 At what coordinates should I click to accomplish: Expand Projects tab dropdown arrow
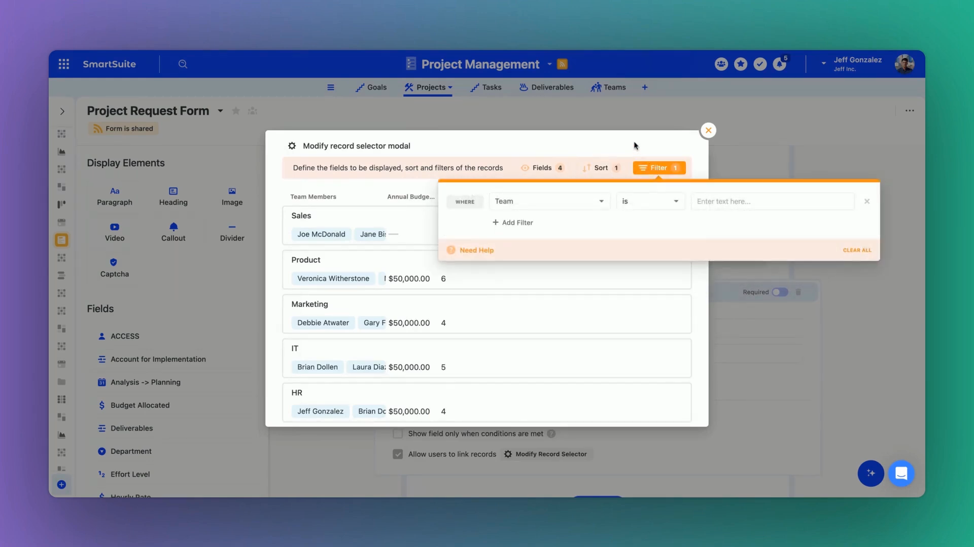point(450,88)
